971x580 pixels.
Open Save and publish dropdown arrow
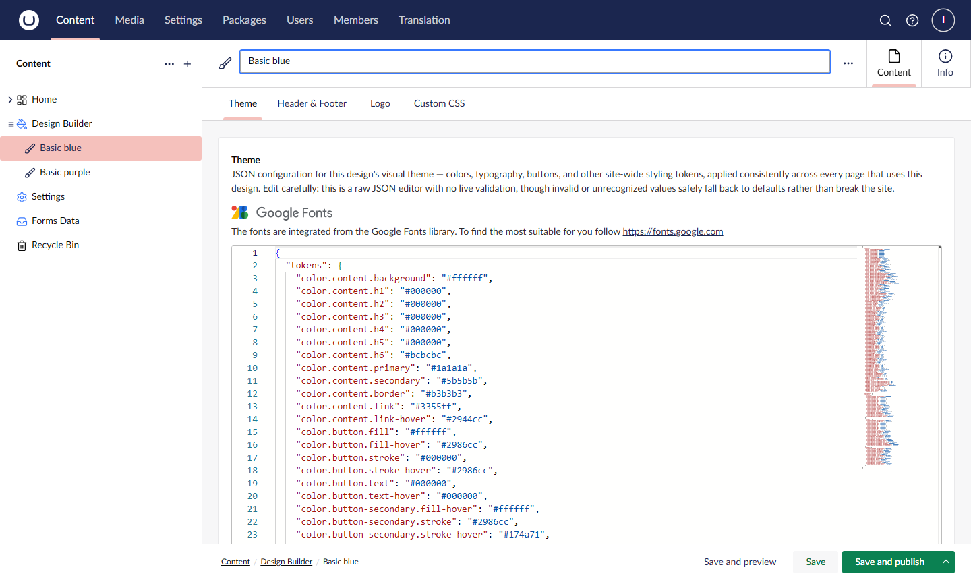pos(946,562)
